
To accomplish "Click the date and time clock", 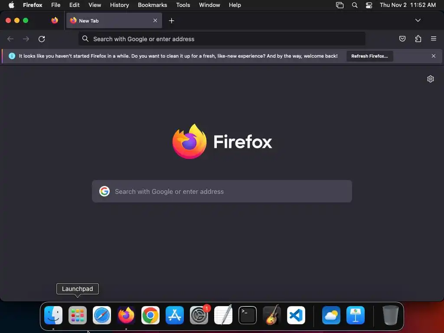I will [408, 5].
